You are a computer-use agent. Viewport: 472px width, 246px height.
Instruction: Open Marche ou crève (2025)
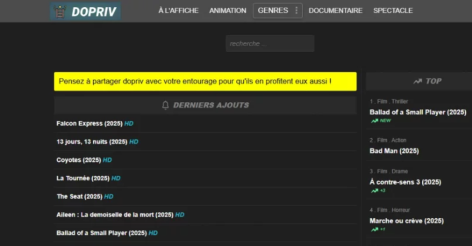pyautogui.click(x=407, y=221)
